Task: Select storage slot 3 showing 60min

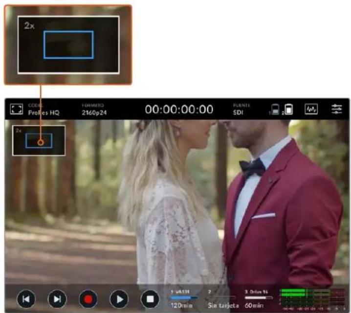Action: [x=259, y=299]
